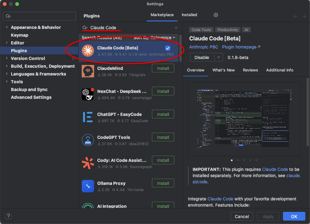This screenshot has height=224, width=310.
Task: Install the ClaudeMind plugin
Action: point(163,68)
